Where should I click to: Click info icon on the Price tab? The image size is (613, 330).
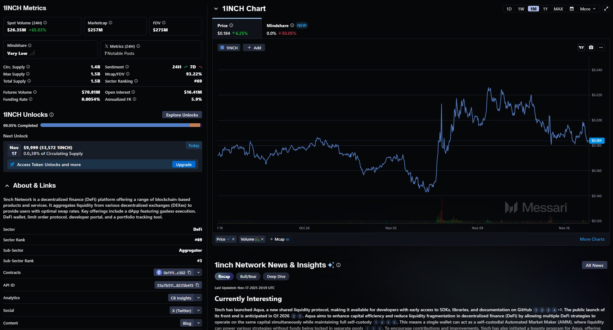click(231, 26)
